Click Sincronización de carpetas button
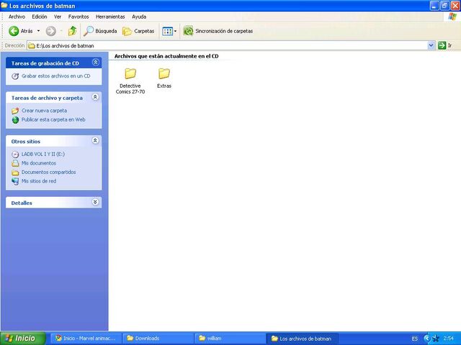The height and width of the screenshot is (345, 461). coord(218,31)
